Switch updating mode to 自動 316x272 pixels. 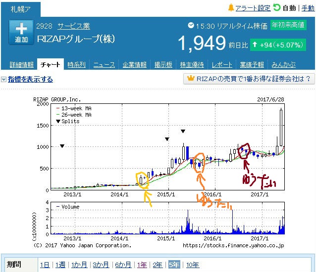point(289,8)
